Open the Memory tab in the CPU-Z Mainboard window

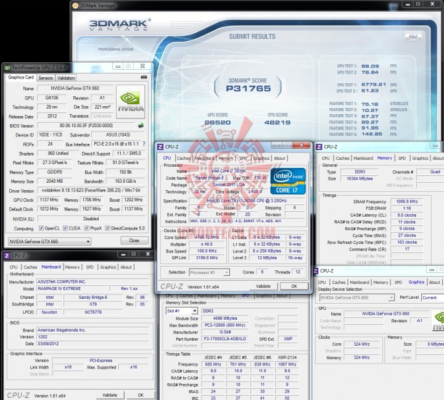pyautogui.click(x=72, y=267)
